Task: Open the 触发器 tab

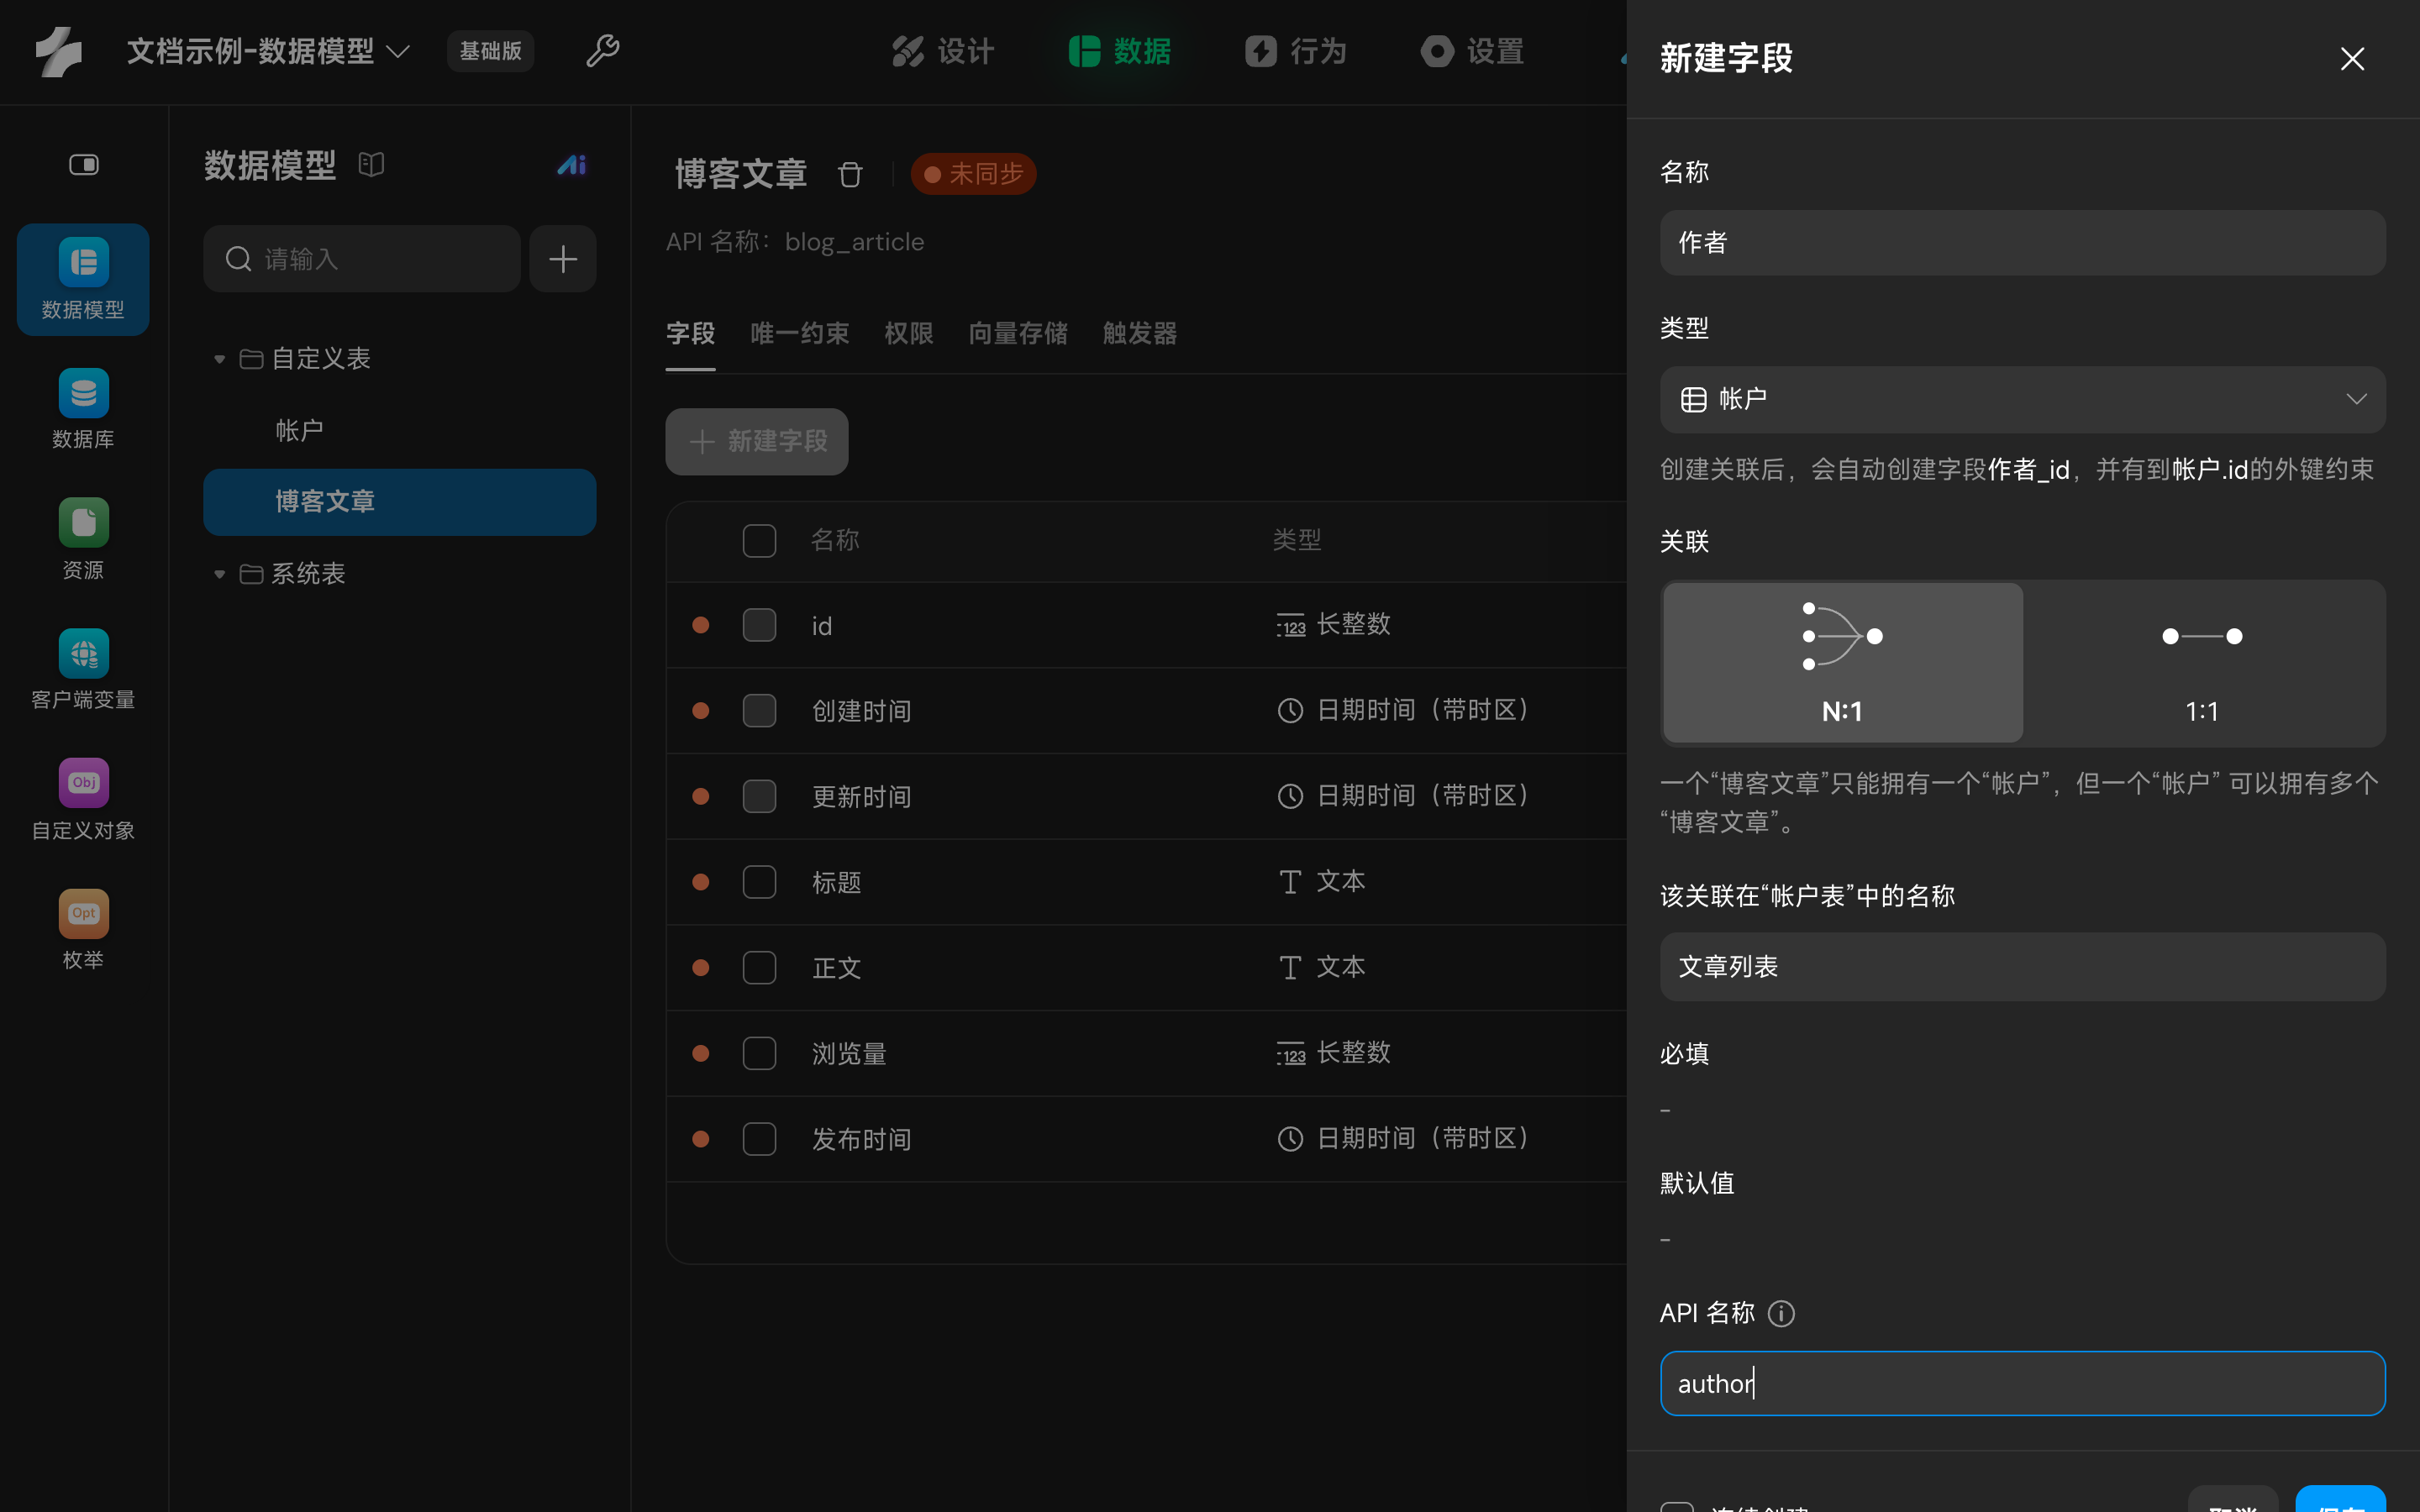Action: click(x=1140, y=333)
